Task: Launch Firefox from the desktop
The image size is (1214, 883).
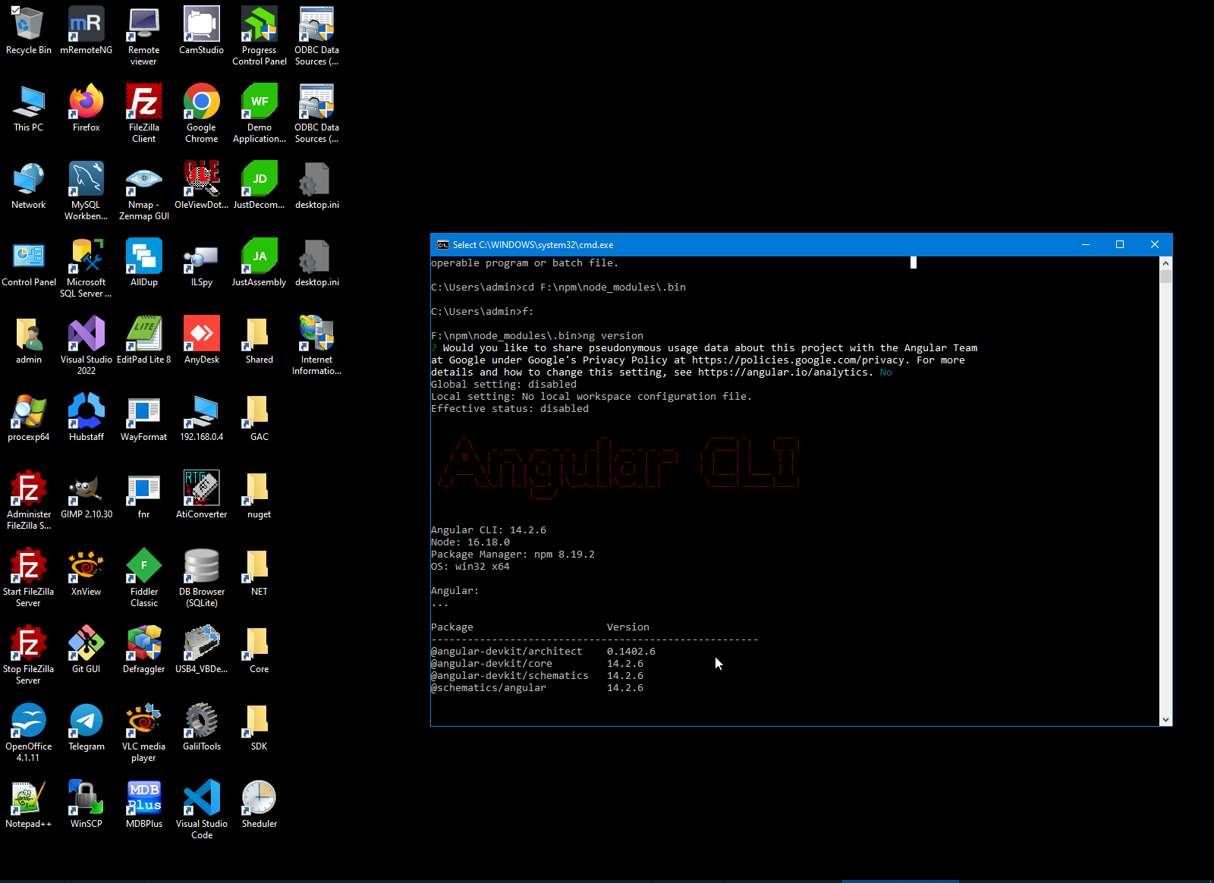Action: click(86, 108)
